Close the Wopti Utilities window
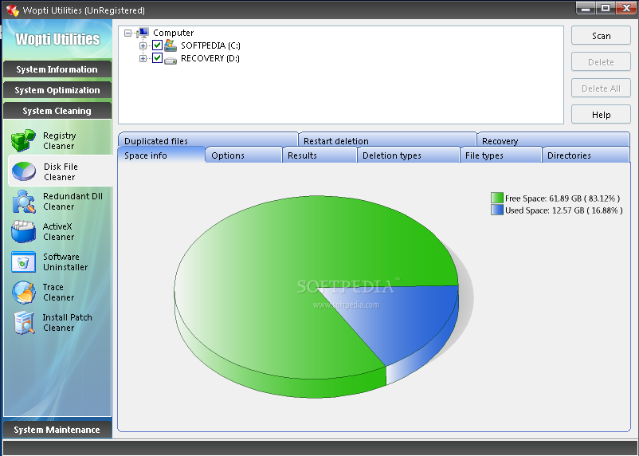This screenshot has width=639, height=456. (625, 8)
